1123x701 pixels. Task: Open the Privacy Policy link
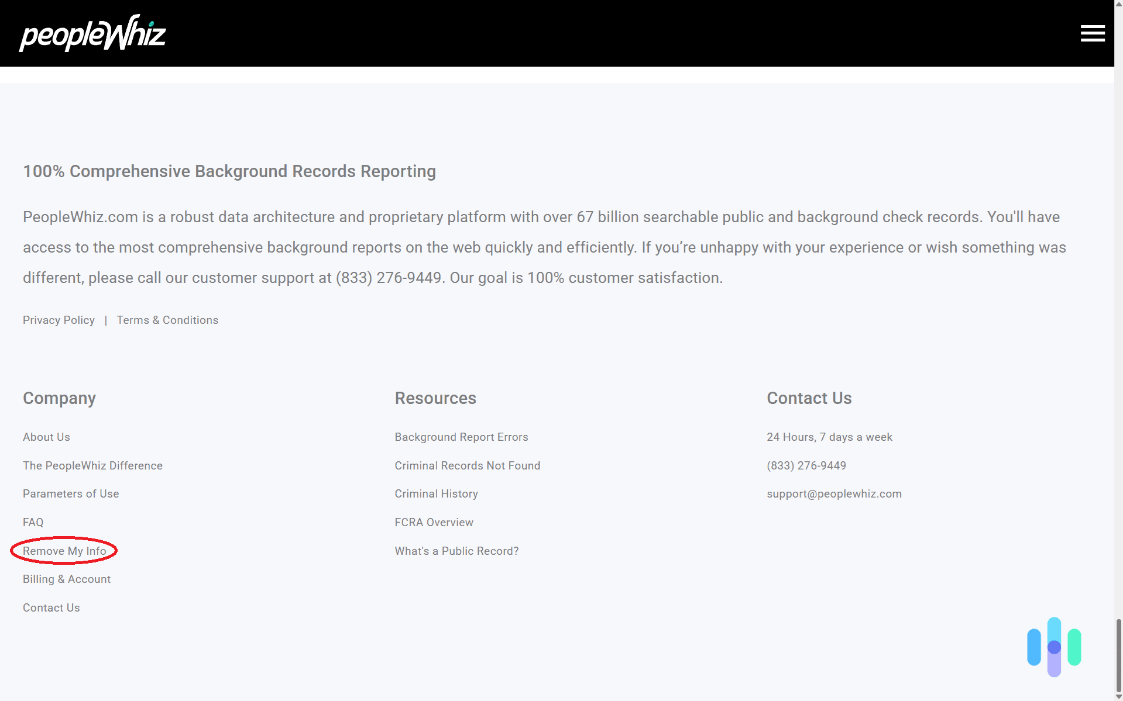[59, 320]
